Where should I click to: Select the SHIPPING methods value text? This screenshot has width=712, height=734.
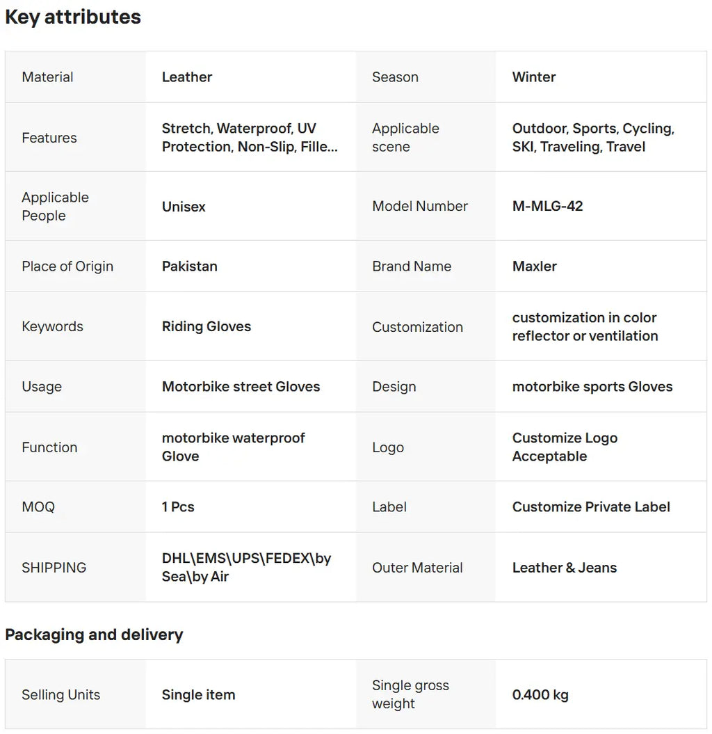point(246,568)
